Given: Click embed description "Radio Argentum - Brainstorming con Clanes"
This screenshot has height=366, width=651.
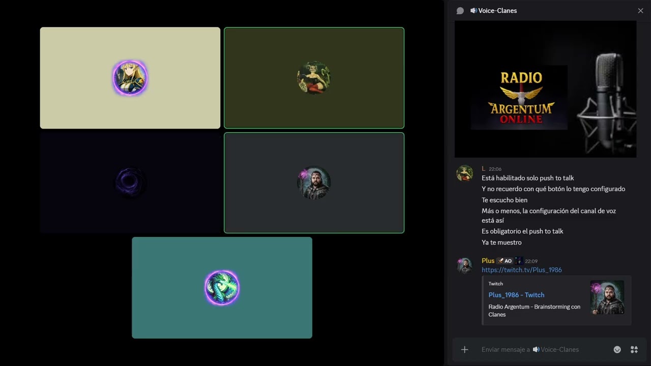Looking at the screenshot, I should pyautogui.click(x=534, y=311).
